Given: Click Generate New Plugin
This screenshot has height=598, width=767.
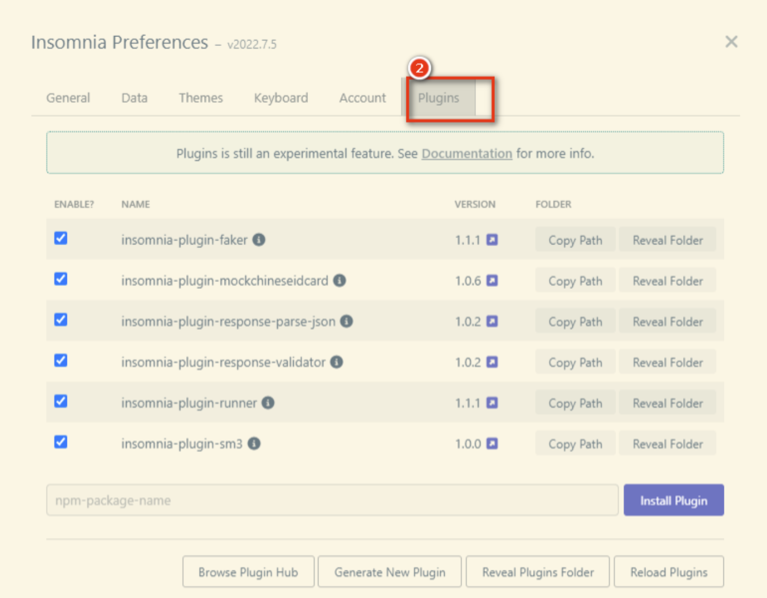Looking at the screenshot, I should pos(390,572).
